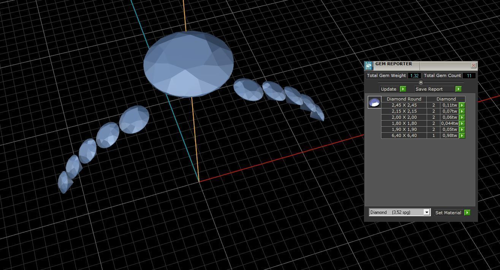Click the green arrow next to Save Report

click(x=458, y=89)
